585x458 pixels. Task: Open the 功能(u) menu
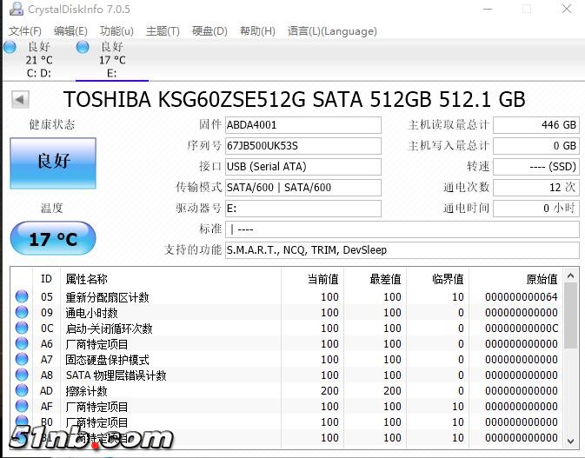click(116, 31)
